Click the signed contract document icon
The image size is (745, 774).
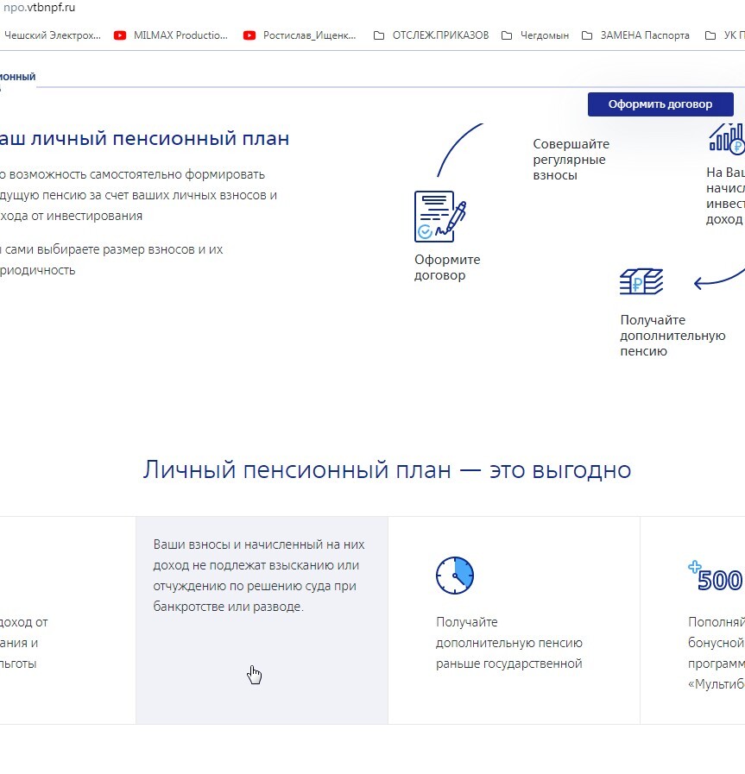pos(439,217)
